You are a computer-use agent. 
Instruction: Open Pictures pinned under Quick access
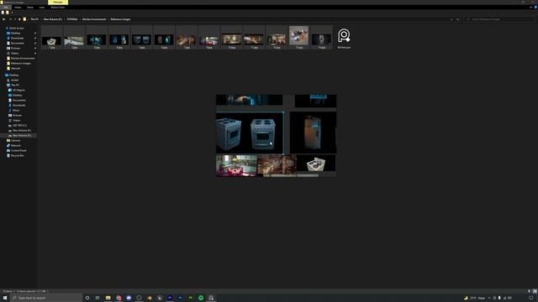(15, 49)
